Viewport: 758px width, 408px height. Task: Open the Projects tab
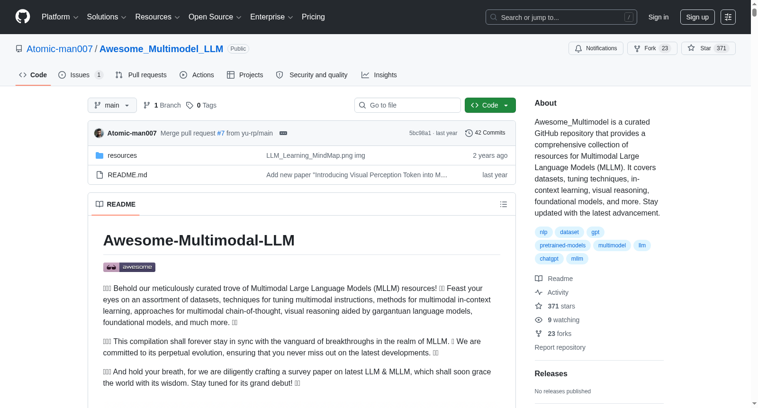245,75
